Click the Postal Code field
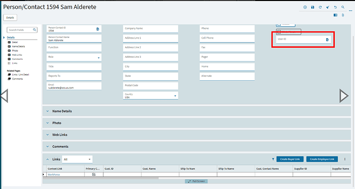 151,86
